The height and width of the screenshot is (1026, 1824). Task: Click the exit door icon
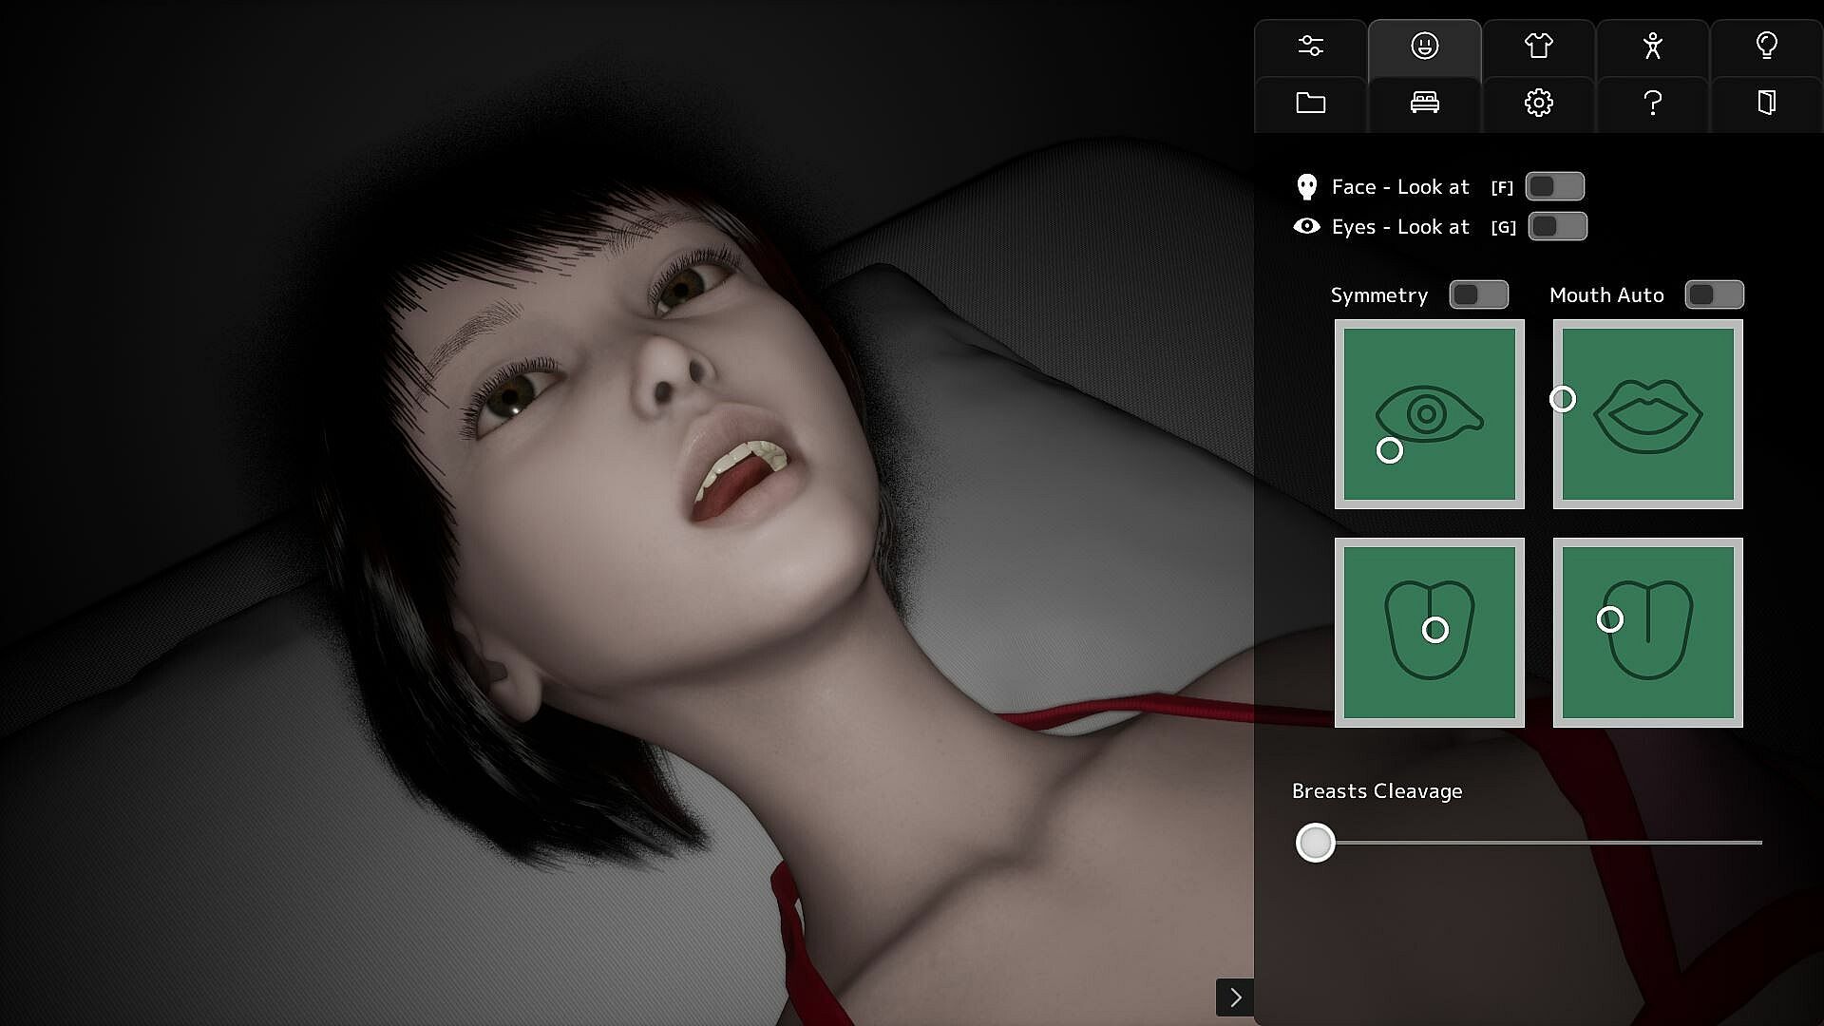[x=1766, y=103]
